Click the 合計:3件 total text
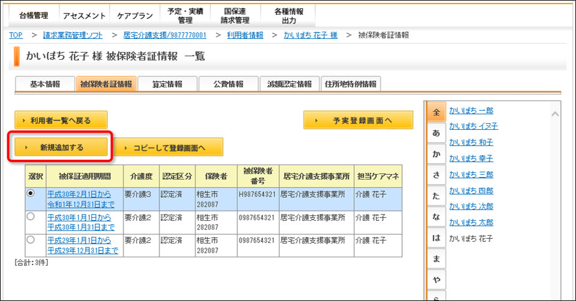 [x=32, y=263]
